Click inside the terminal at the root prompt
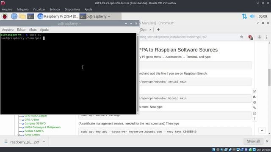Image resolution: width=271 pixels, height=152 pixels. click(44, 38)
